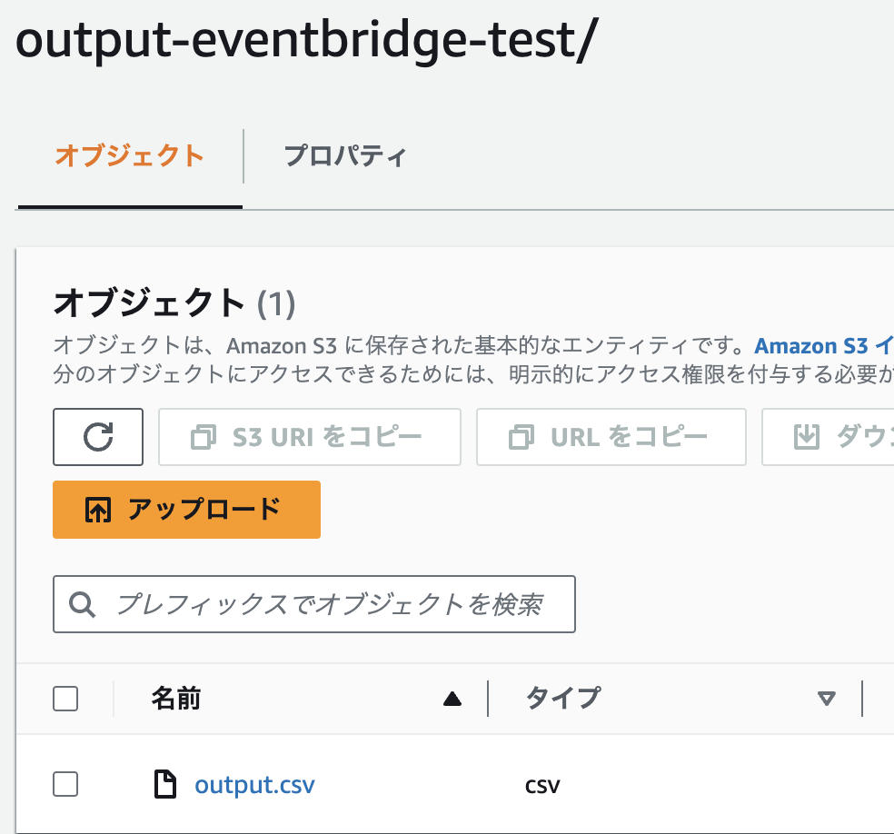
Task: Click the URL をコピー button
Action: click(611, 437)
